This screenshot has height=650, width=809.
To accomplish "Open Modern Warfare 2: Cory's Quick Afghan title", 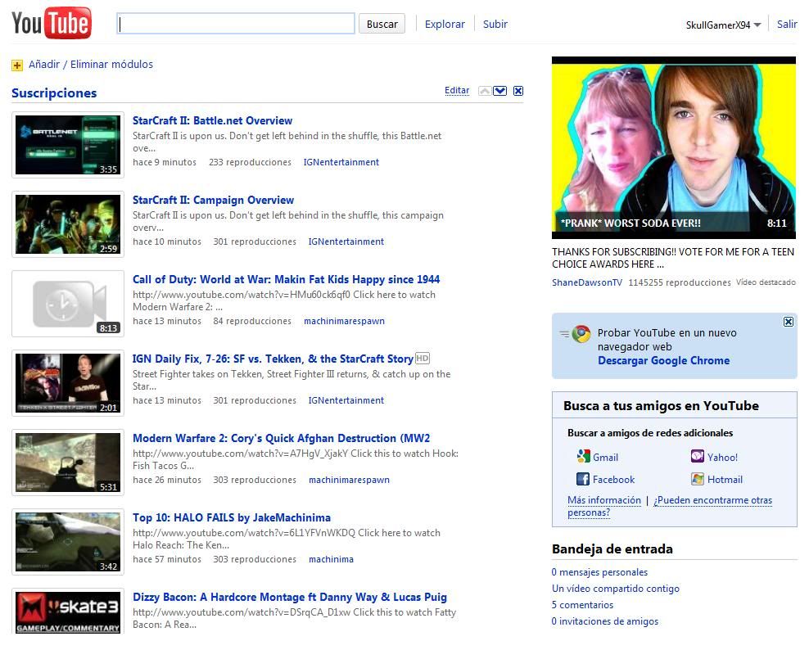I will (281, 439).
